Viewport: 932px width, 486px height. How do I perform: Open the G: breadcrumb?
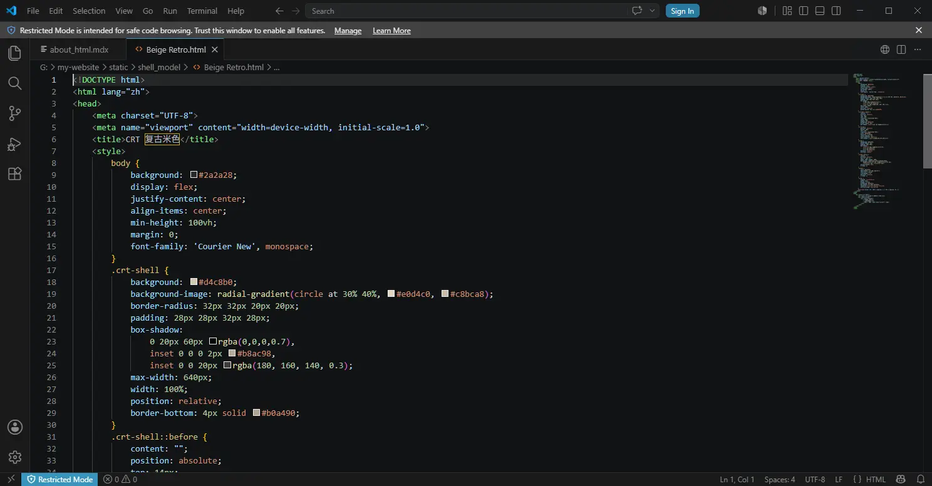click(x=44, y=67)
